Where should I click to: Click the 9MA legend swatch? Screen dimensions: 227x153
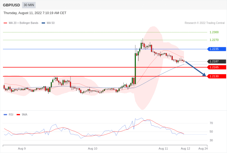pos(18,114)
